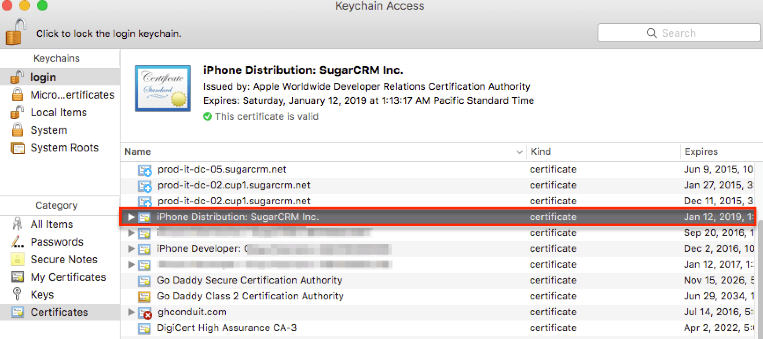Click the Keychain Access window title
The height and width of the screenshot is (339, 763).
(x=380, y=6)
